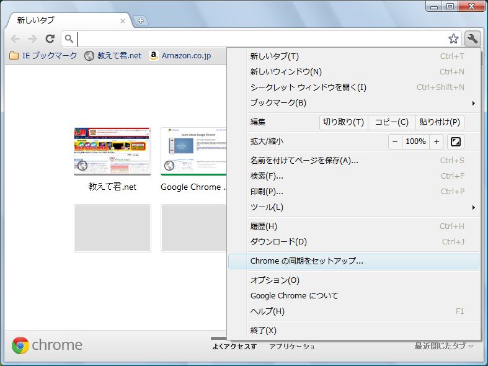Click the 編集 label in menu
Viewport: 488px width, 366px height.
(x=258, y=122)
